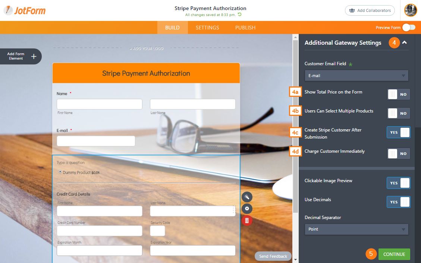Click the form canvas scrollbar thumb
Viewport: 421px width, 263px height.
[x=295, y=126]
